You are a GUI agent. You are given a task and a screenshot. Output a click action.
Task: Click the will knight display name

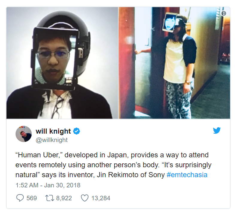(x=53, y=131)
